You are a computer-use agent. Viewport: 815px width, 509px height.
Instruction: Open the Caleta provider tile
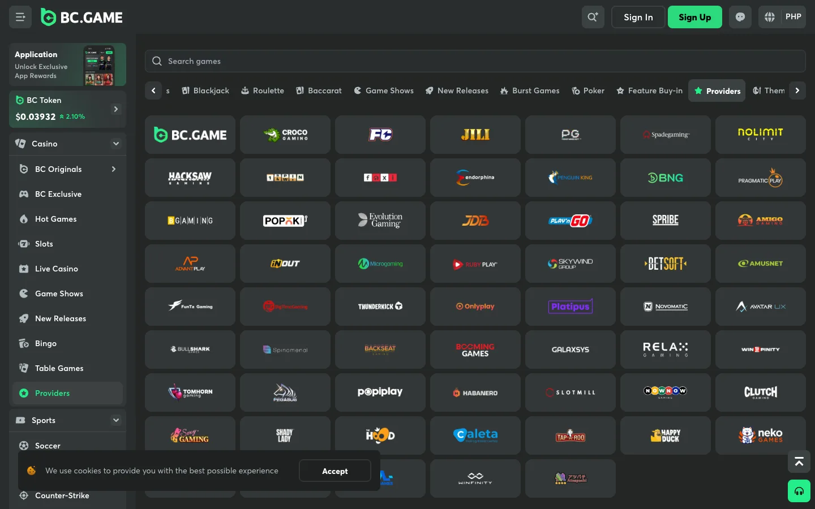tap(475, 435)
